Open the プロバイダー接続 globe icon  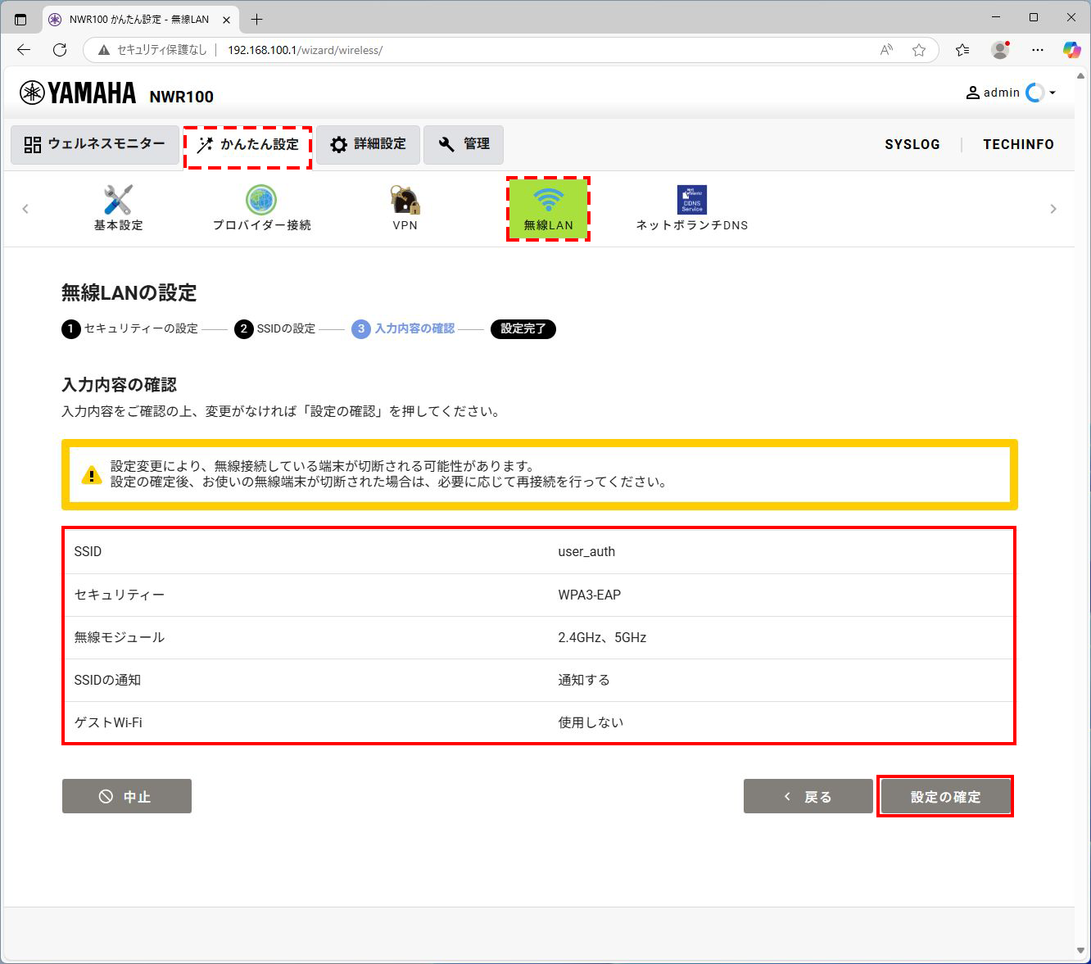(x=261, y=200)
